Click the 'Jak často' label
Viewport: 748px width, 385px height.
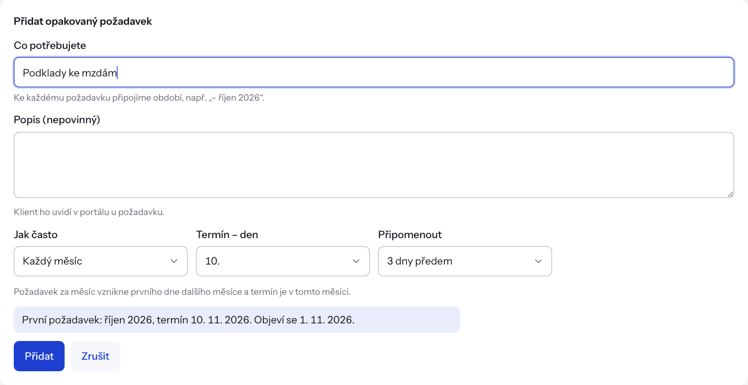tap(36, 235)
